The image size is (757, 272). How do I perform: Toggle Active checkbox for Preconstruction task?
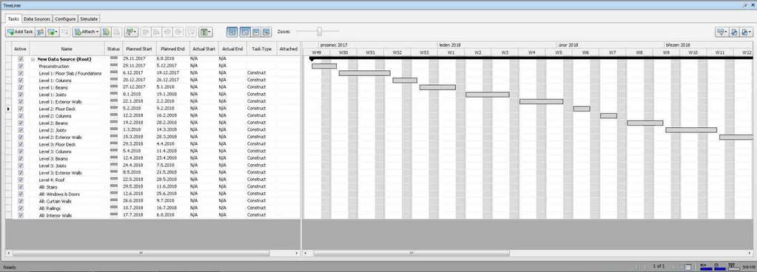click(x=21, y=66)
